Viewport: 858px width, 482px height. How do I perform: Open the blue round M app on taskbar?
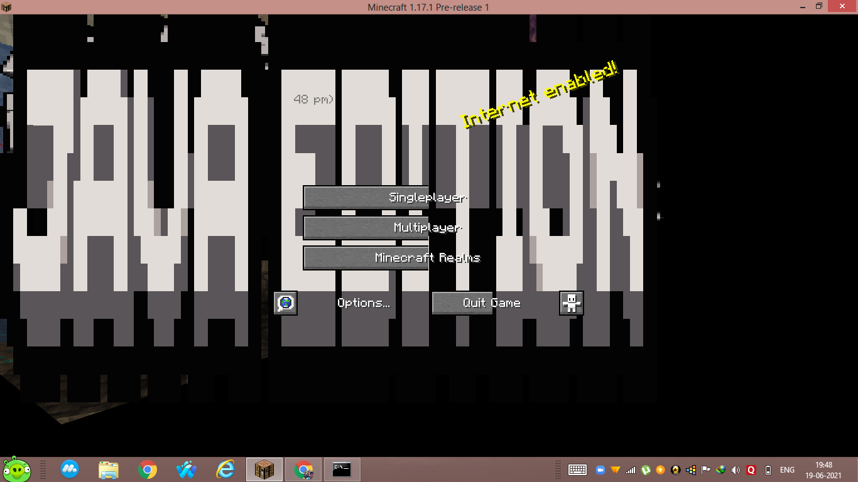(x=70, y=469)
